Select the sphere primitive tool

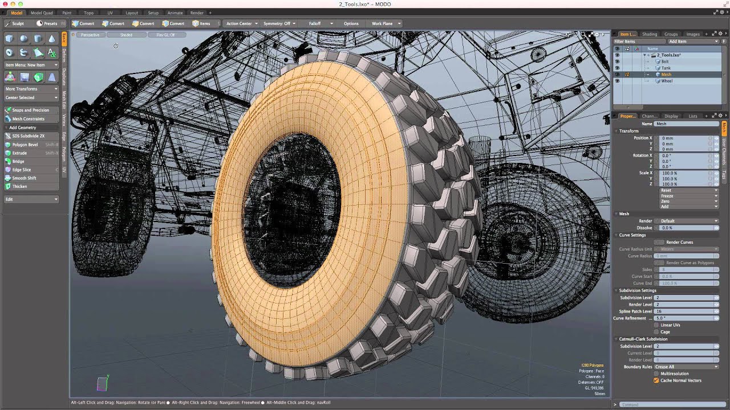pos(23,38)
